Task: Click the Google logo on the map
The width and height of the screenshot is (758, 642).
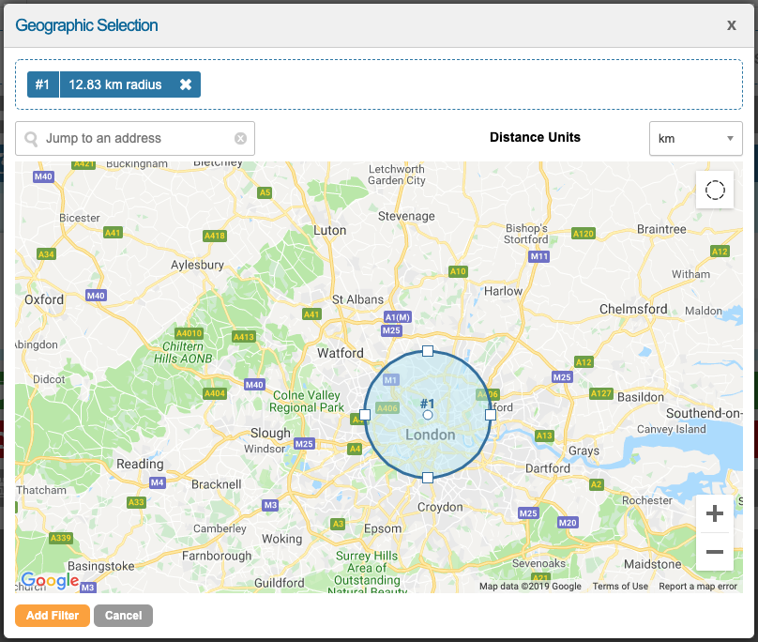Action: point(50,581)
